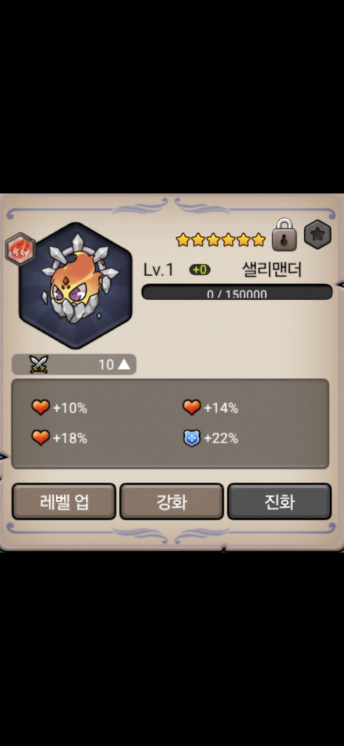This screenshot has width=344, height=746.
Task: Click the six-star rating row
Action: click(x=221, y=240)
